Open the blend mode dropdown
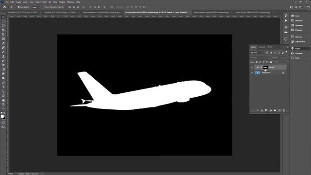 click(260, 57)
